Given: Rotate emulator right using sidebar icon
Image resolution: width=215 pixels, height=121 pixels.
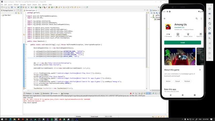Looking at the screenshot, I should (x=210, y=28).
